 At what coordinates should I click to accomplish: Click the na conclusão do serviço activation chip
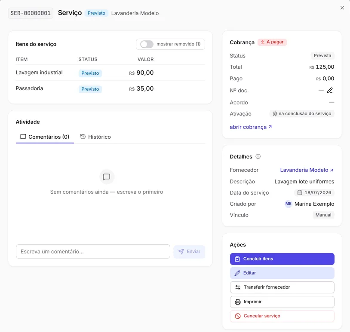click(302, 114)
